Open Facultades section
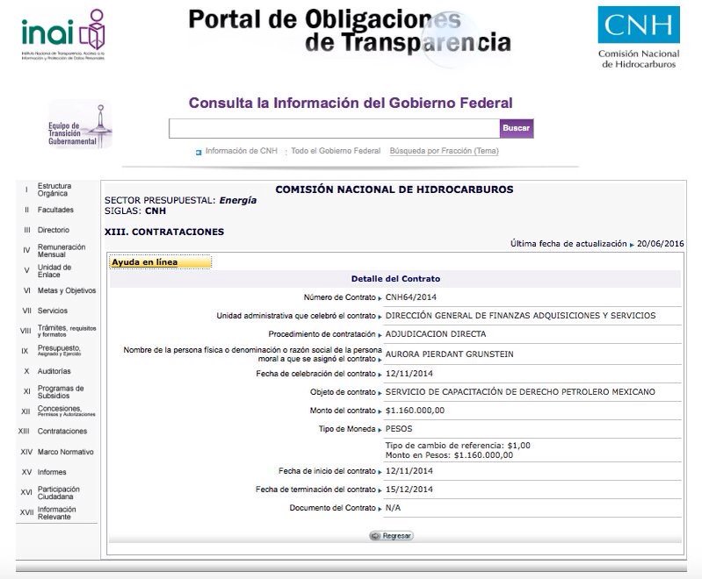 [x=55, y=210]
